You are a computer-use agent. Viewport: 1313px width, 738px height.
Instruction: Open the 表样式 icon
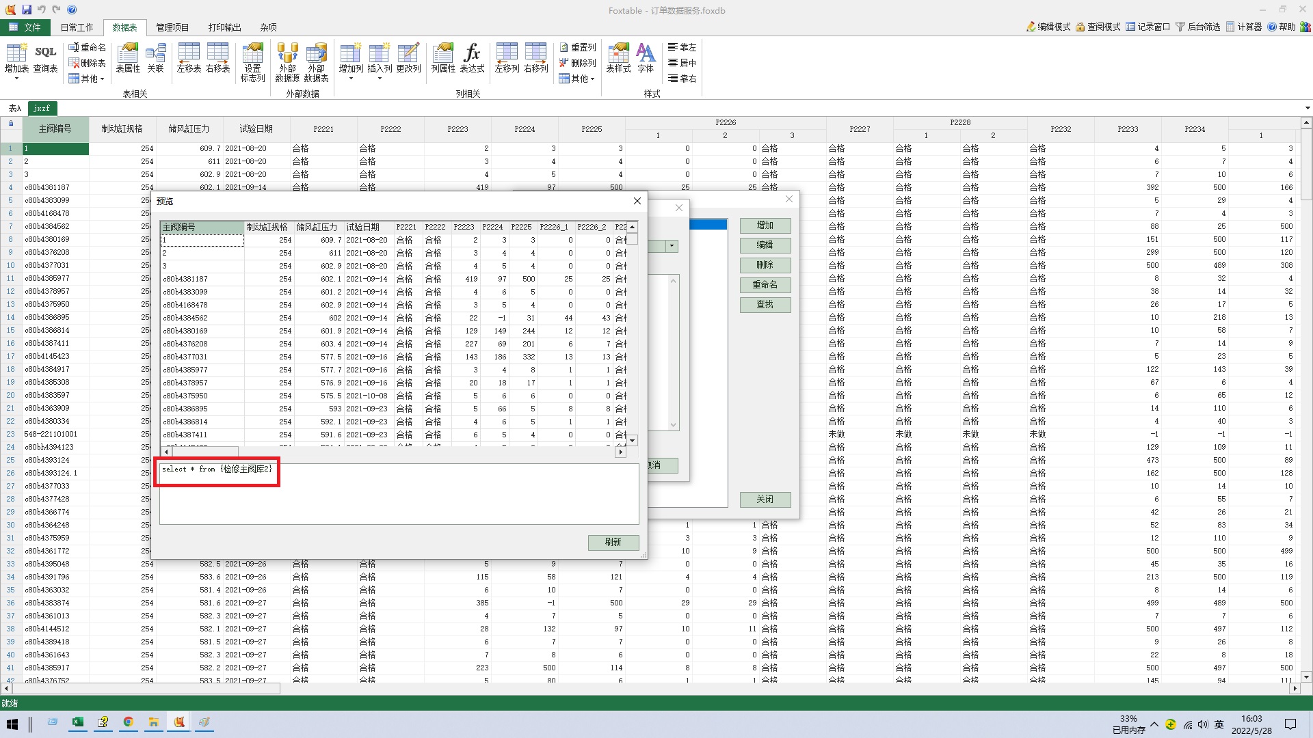[618, 57]
